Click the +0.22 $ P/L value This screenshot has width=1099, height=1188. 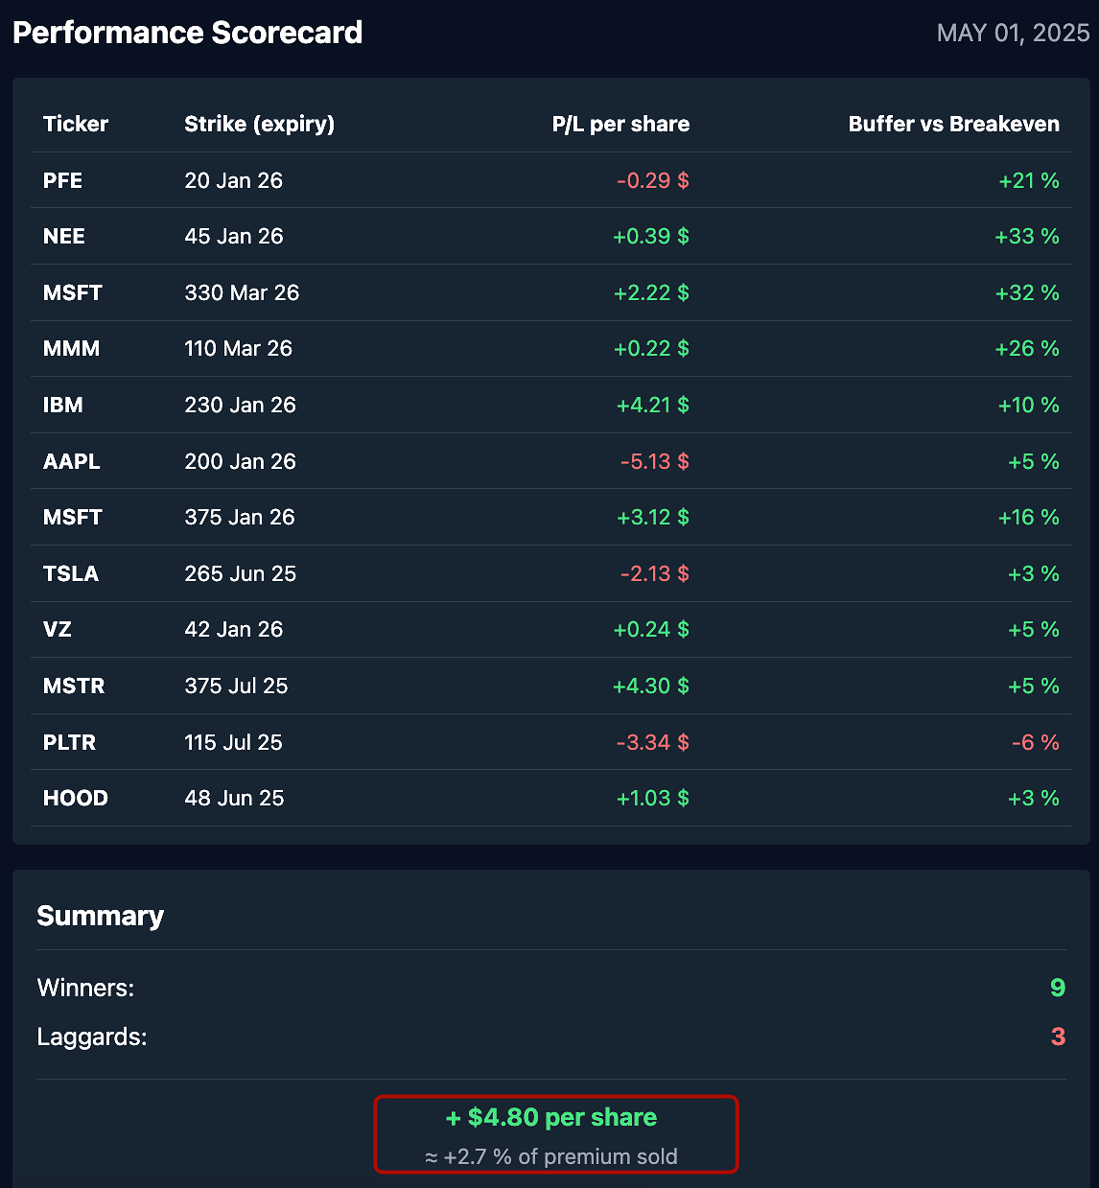651,348
